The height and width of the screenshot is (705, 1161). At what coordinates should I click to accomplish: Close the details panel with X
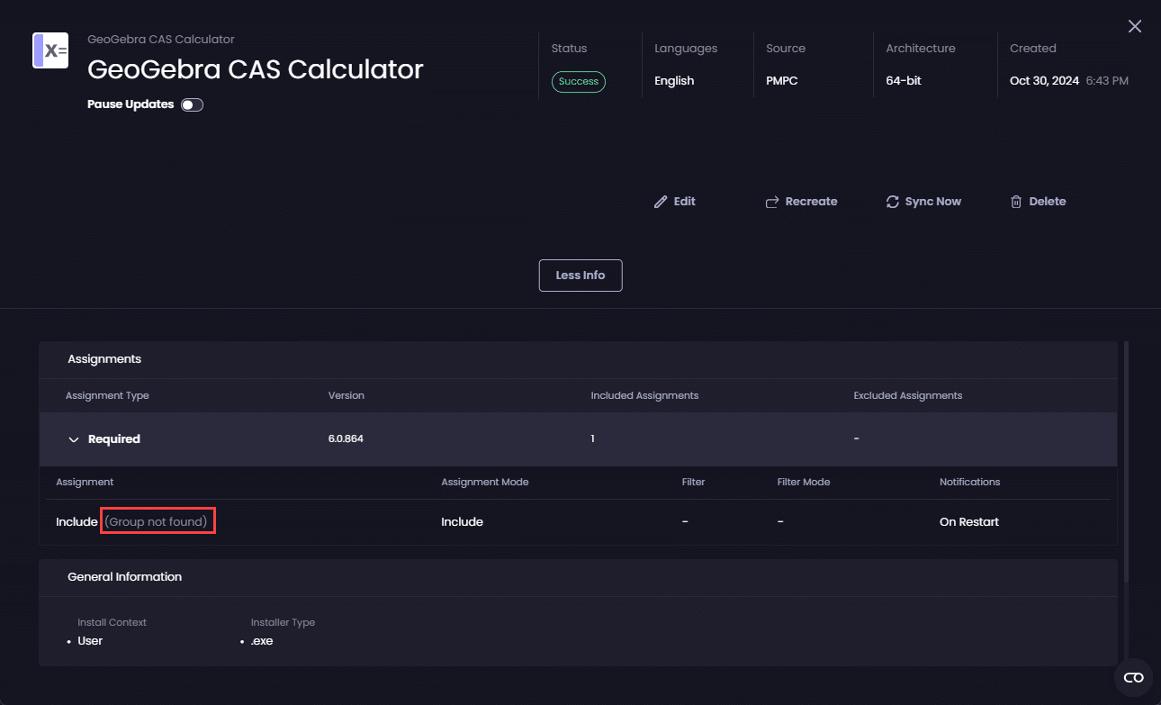(x=1135, y=27)
